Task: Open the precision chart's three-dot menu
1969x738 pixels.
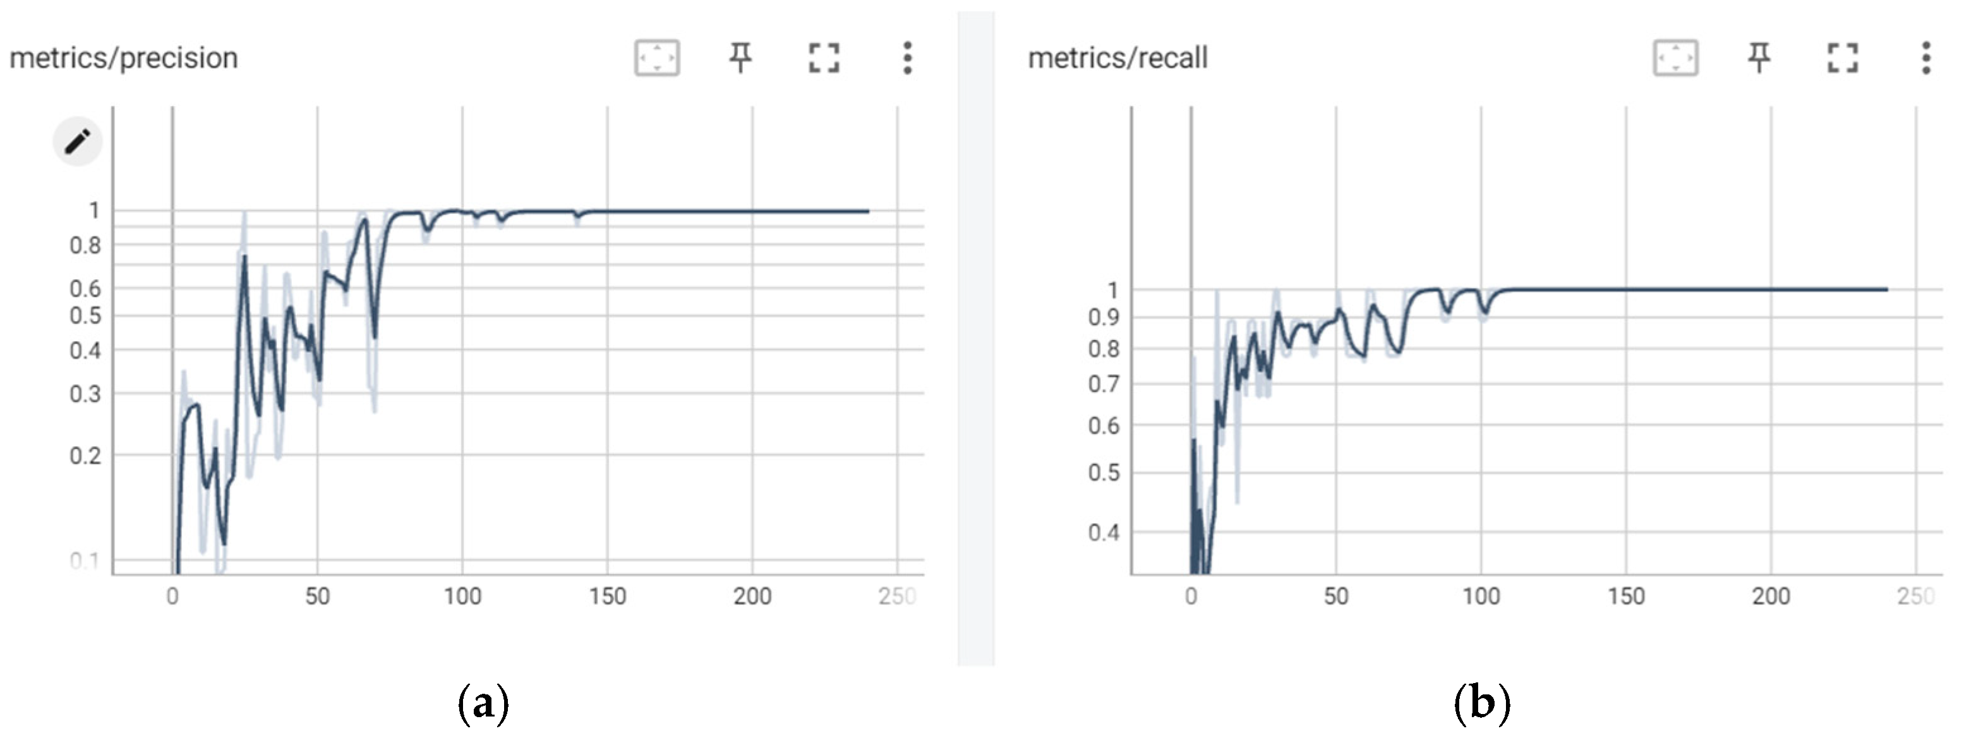Action: pos(907,58)
